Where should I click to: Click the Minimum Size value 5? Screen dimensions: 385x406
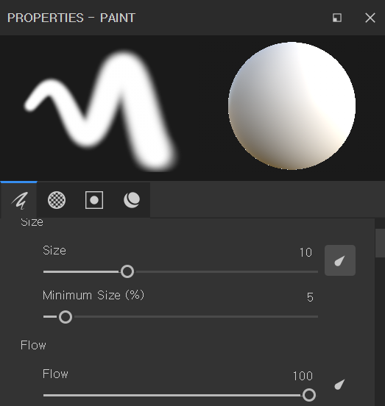point(310,297)
